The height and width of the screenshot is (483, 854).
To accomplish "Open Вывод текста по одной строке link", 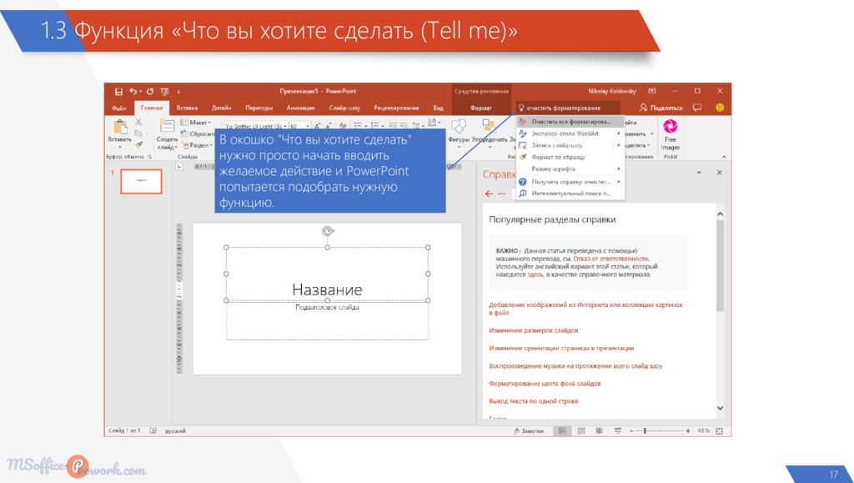I will click(x=533, y=401).
